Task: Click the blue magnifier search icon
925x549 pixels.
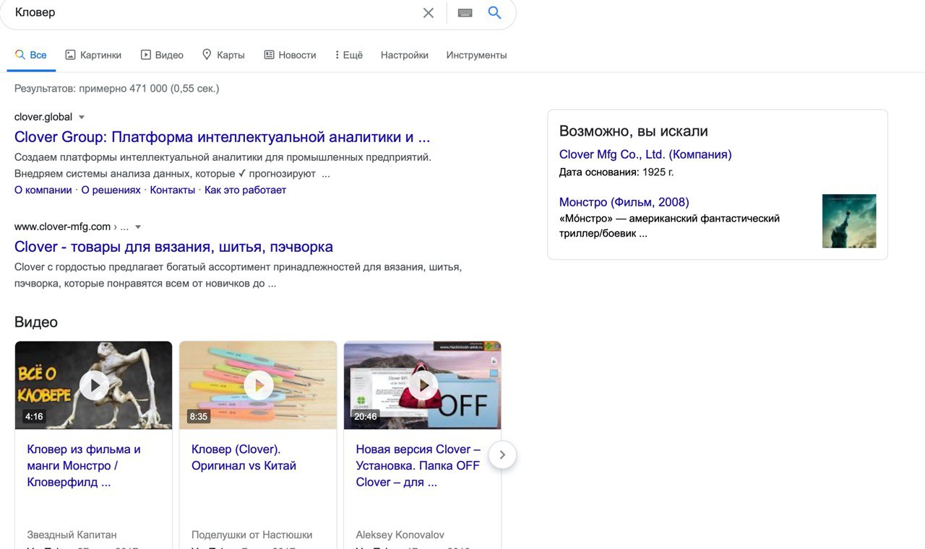Action: [494, 13]
